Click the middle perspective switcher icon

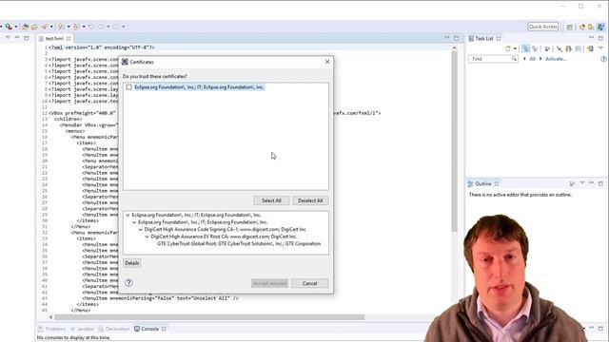tap(591, 27)
